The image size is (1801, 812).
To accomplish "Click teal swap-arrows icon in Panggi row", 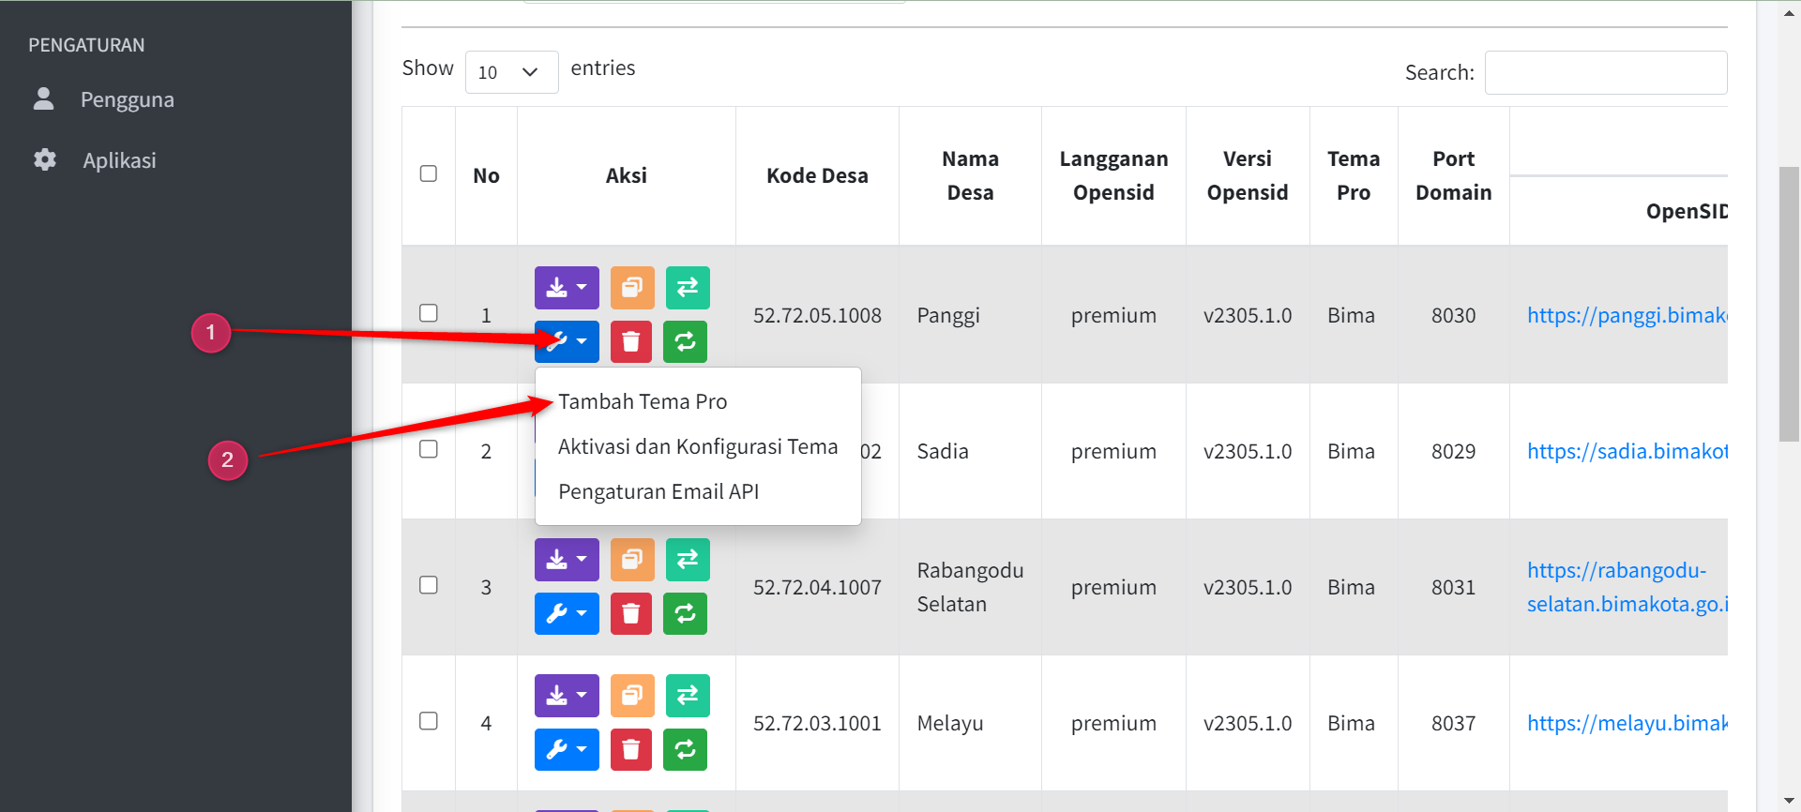I will coord(688,288).
